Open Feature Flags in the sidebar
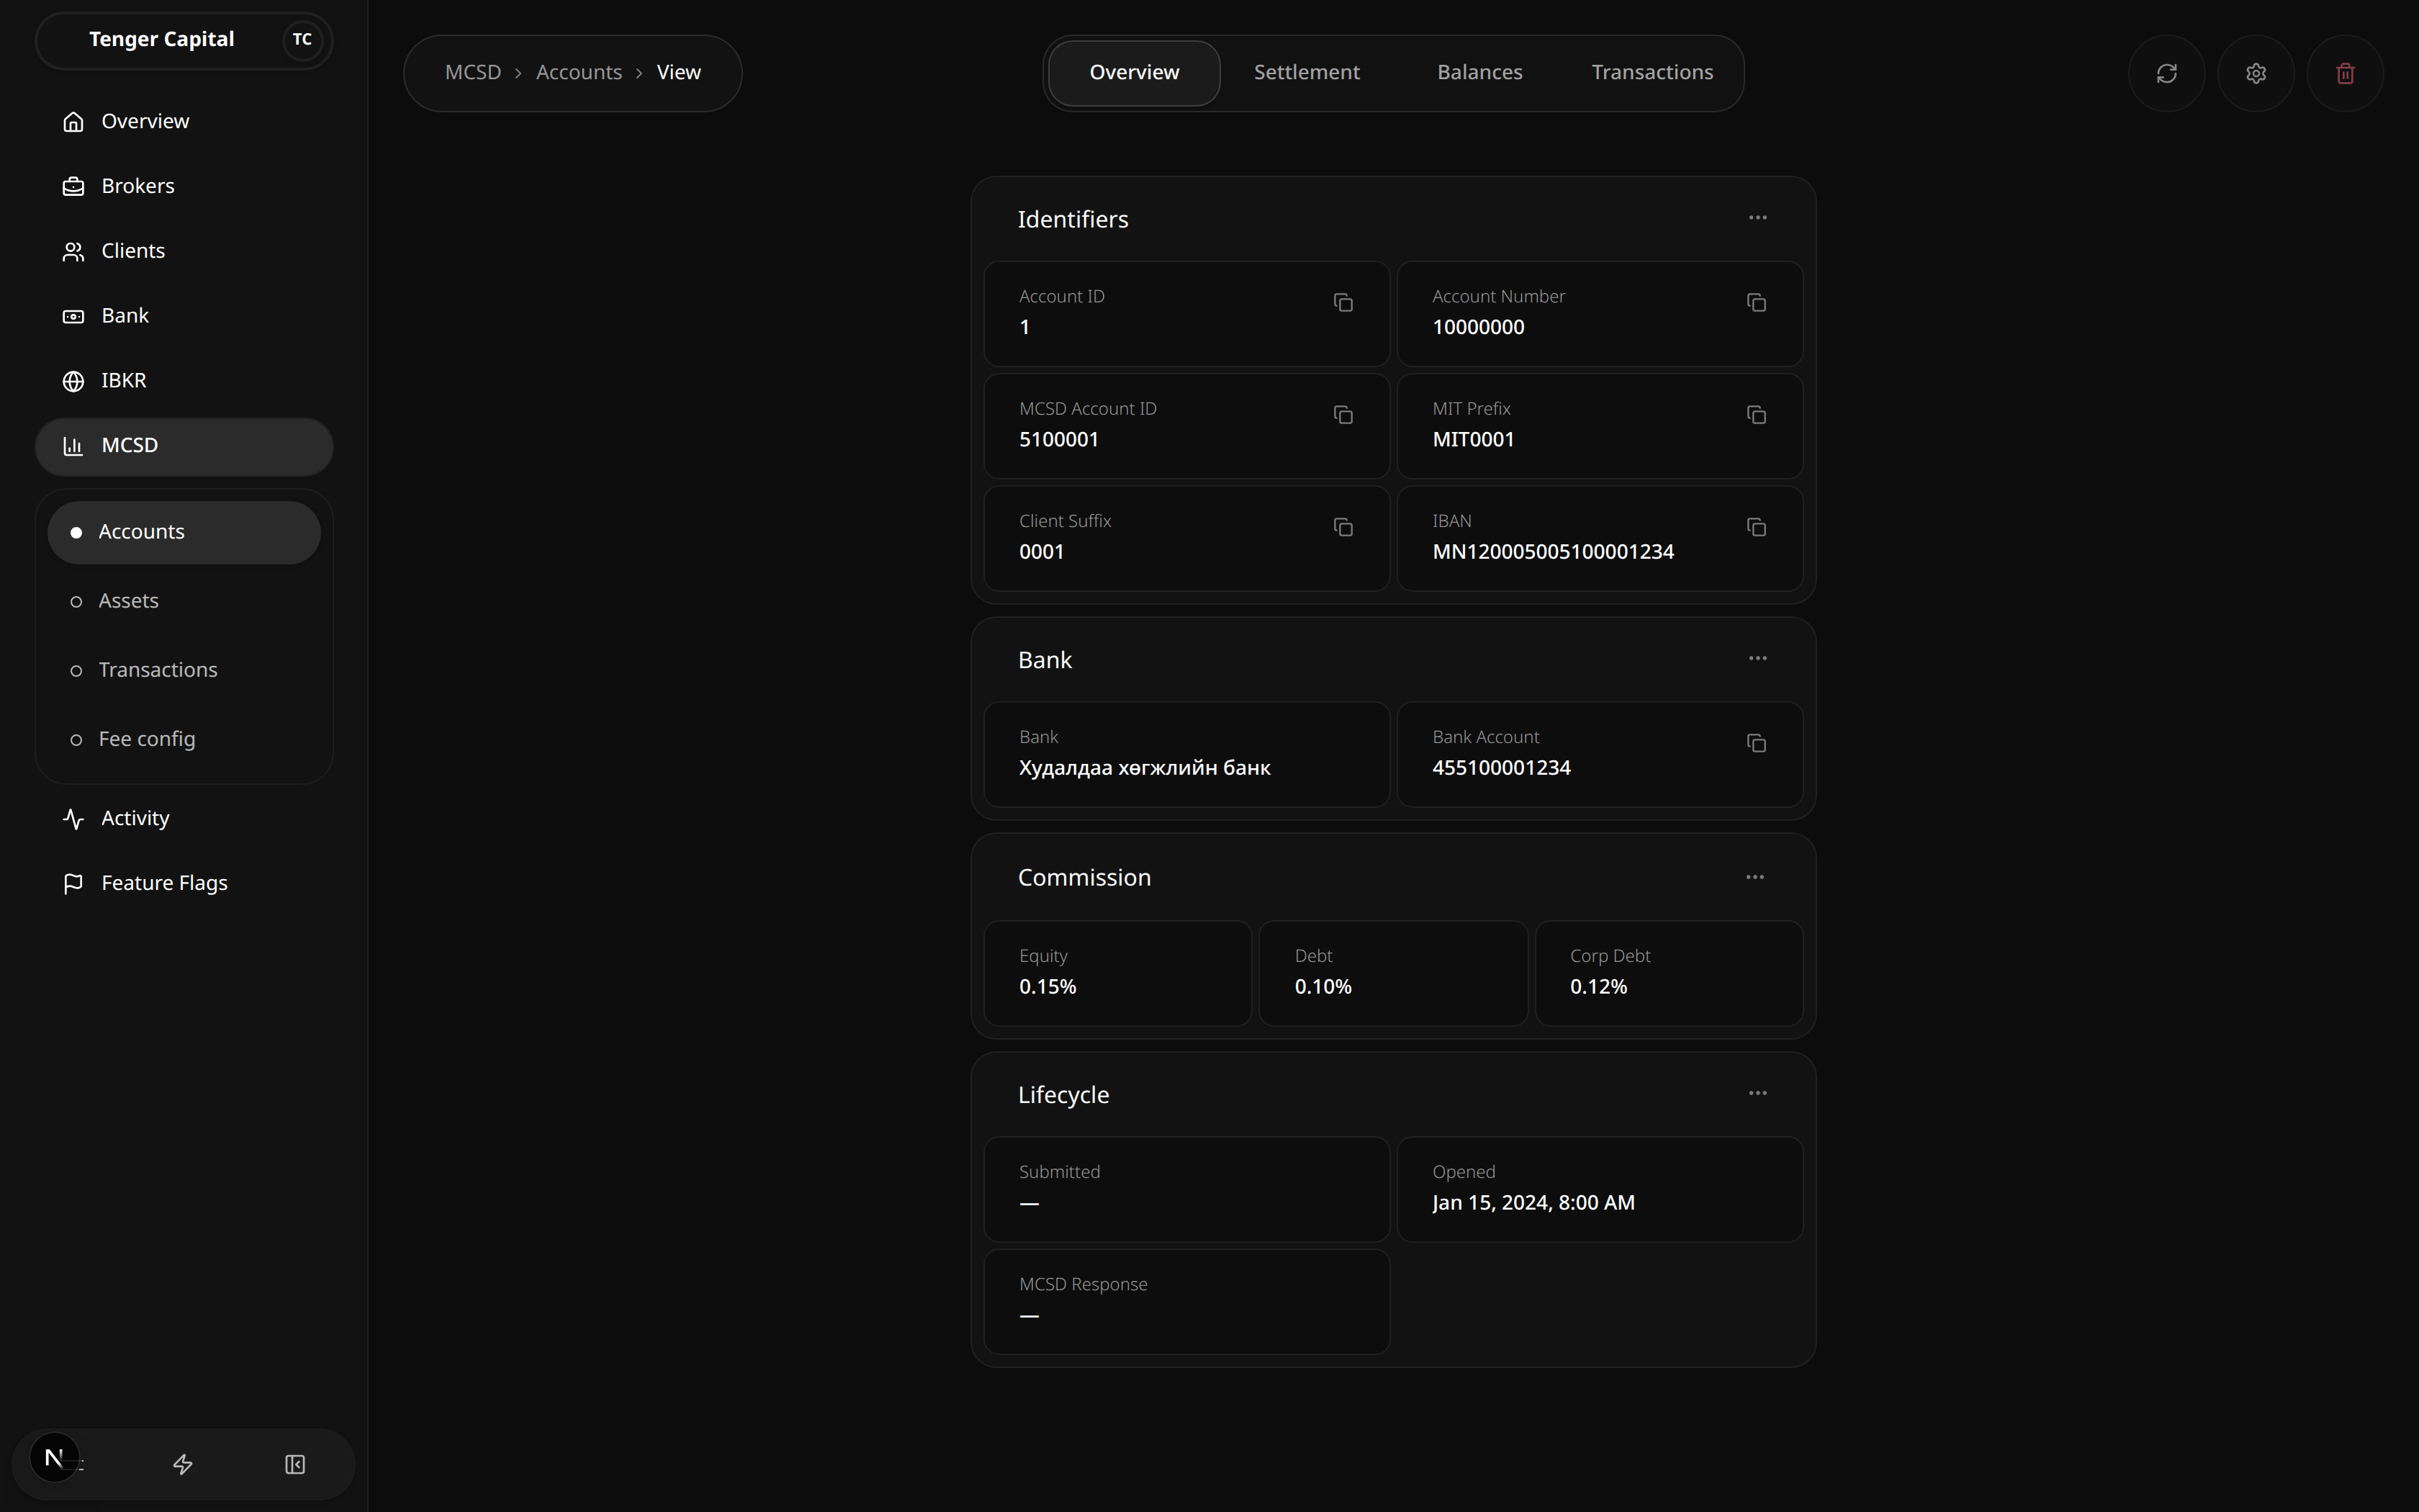 [184, 884]
